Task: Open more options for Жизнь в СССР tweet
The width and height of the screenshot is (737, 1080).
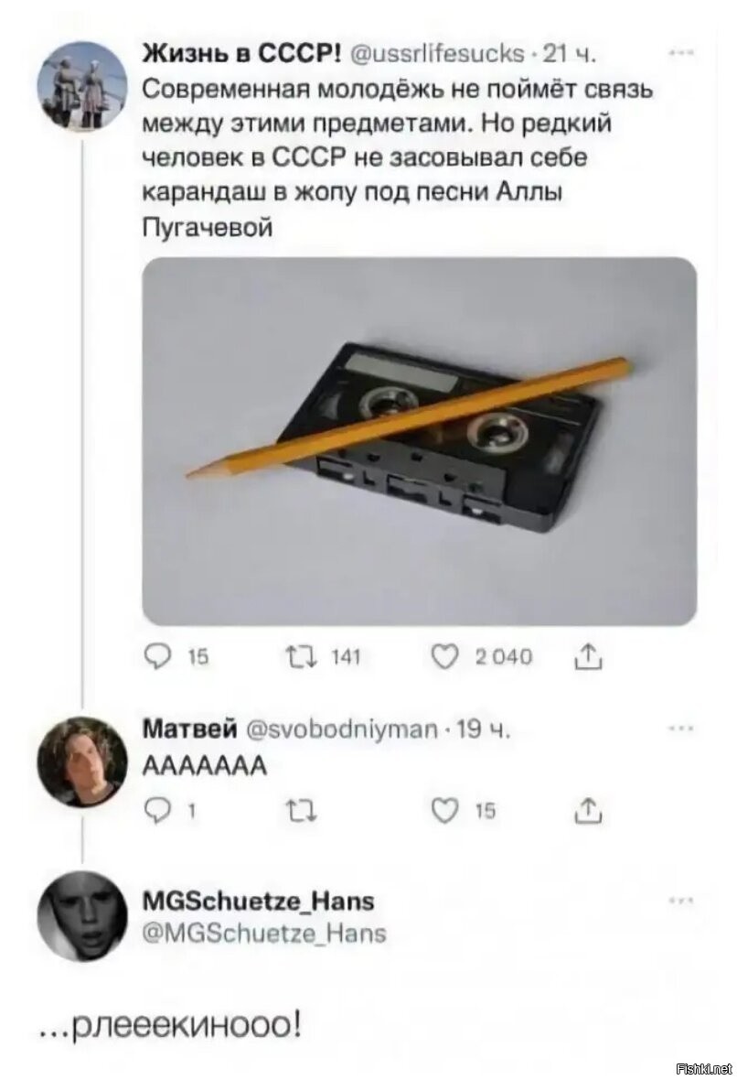Action: coord(680,52)
